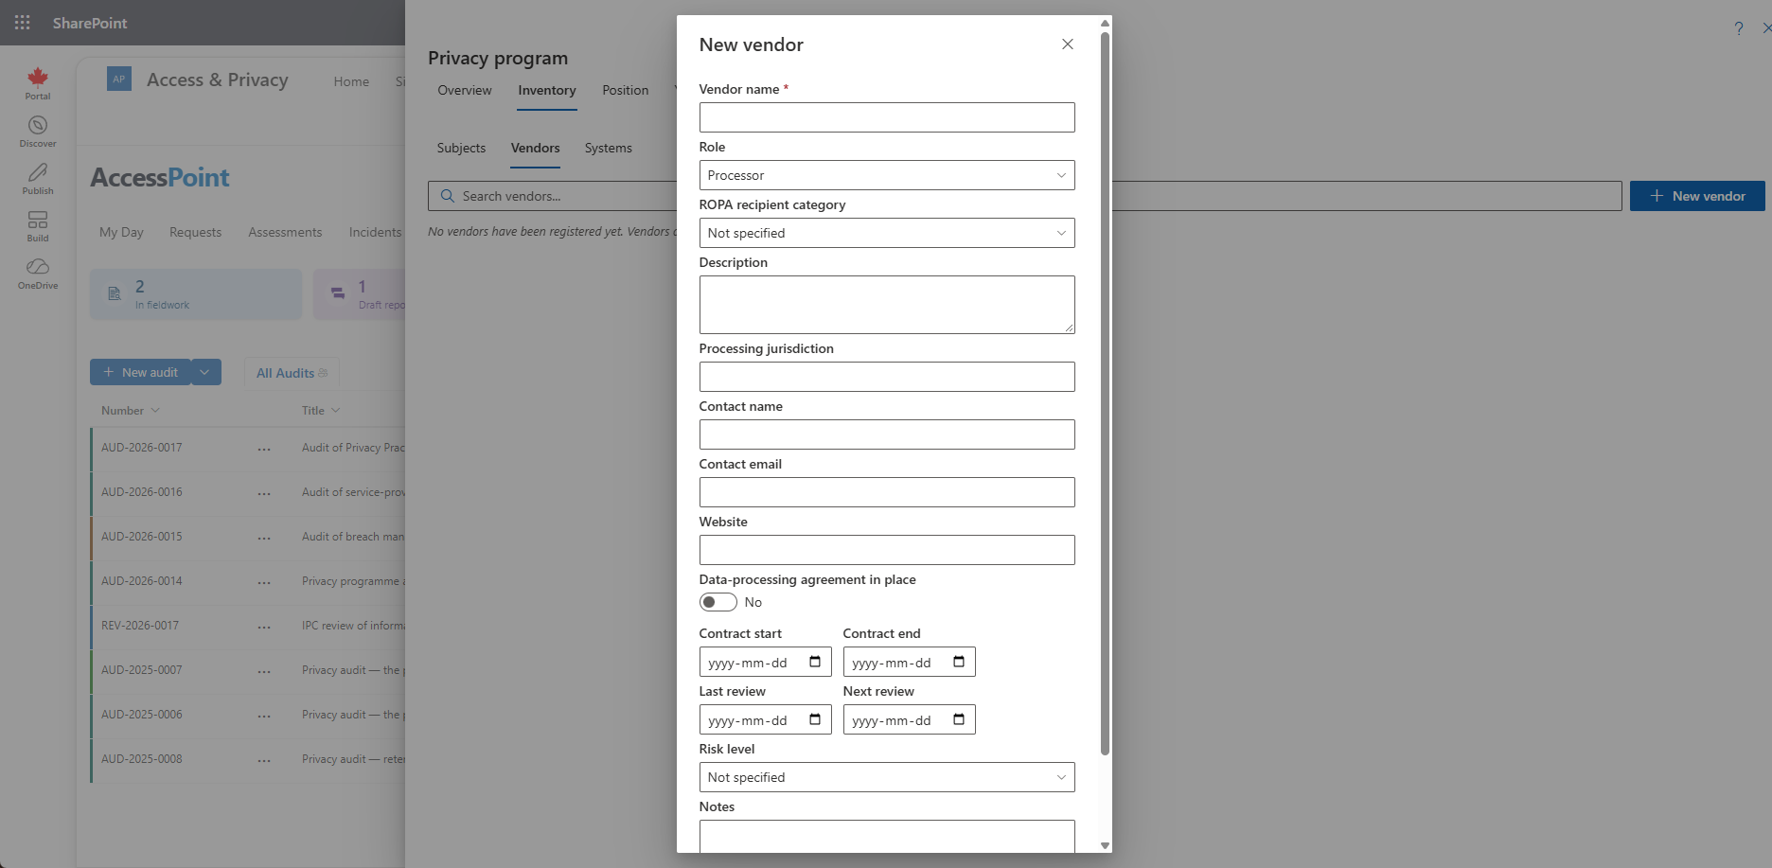Focus the Processing jurisdiction field
1772x868 pixels.
[x=887, y=377]
